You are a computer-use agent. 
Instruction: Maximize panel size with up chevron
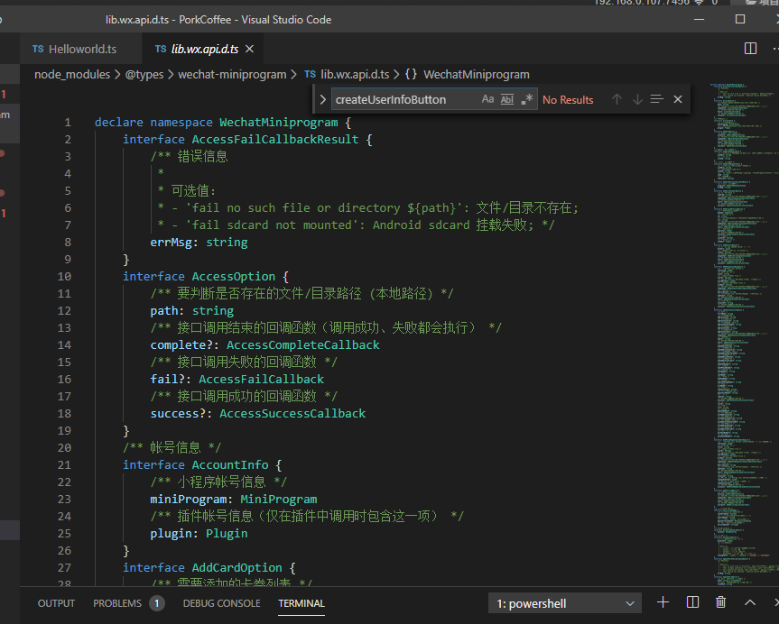click(x=750, y=602)
